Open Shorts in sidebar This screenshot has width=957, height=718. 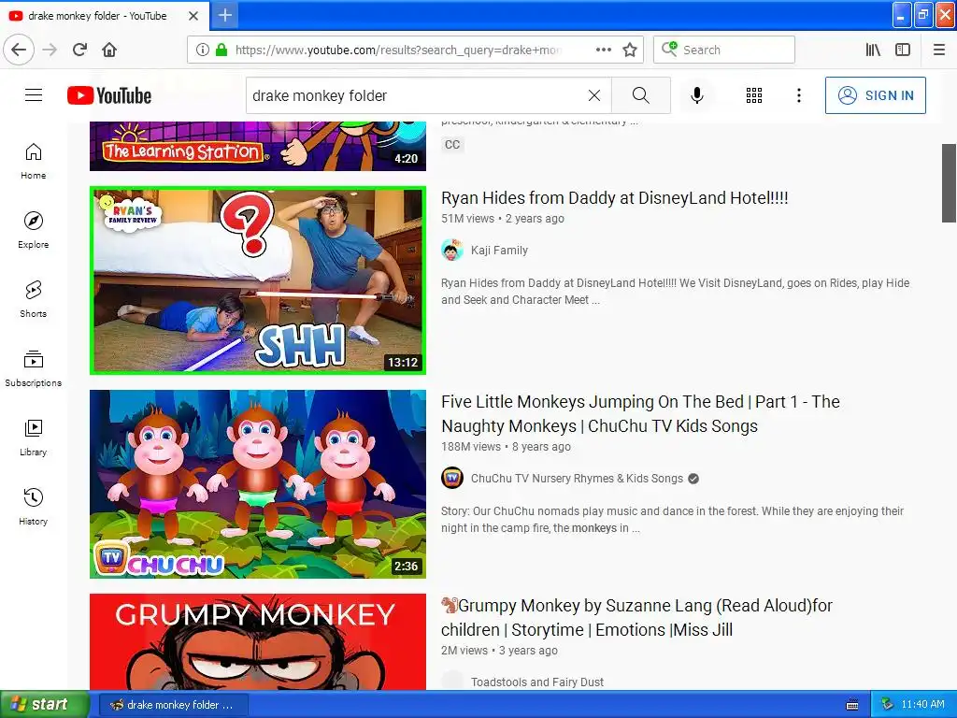pos(34,299)
